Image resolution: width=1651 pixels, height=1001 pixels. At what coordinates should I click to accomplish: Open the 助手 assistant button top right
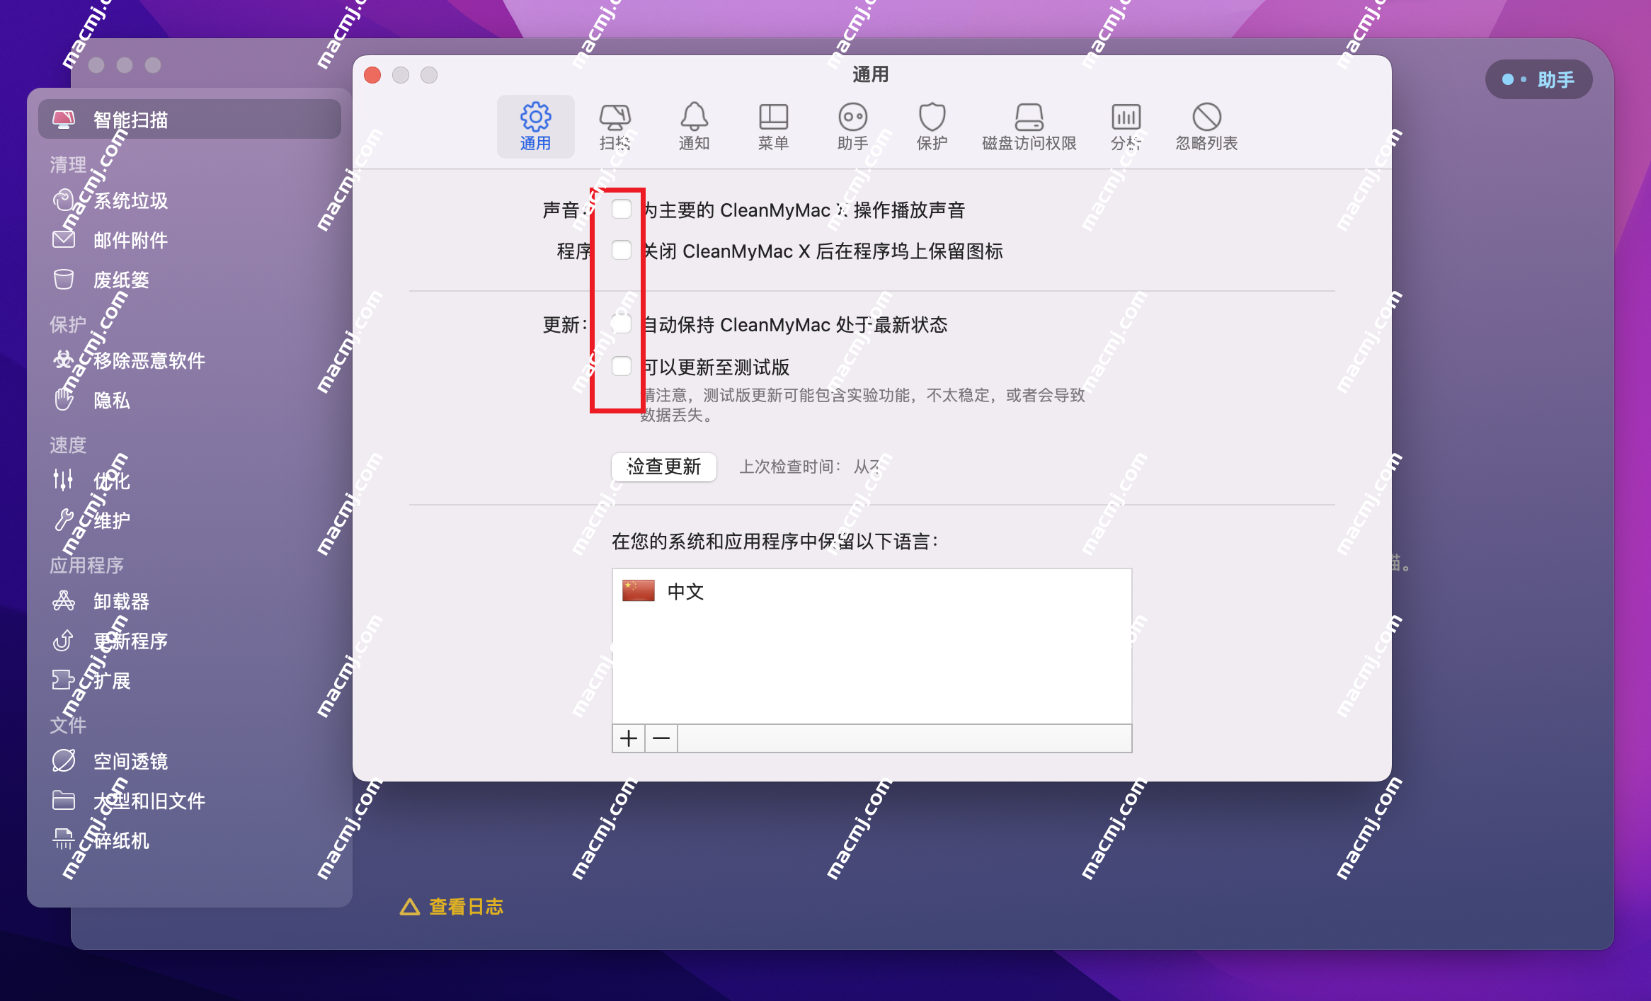tap(1538, 79)
